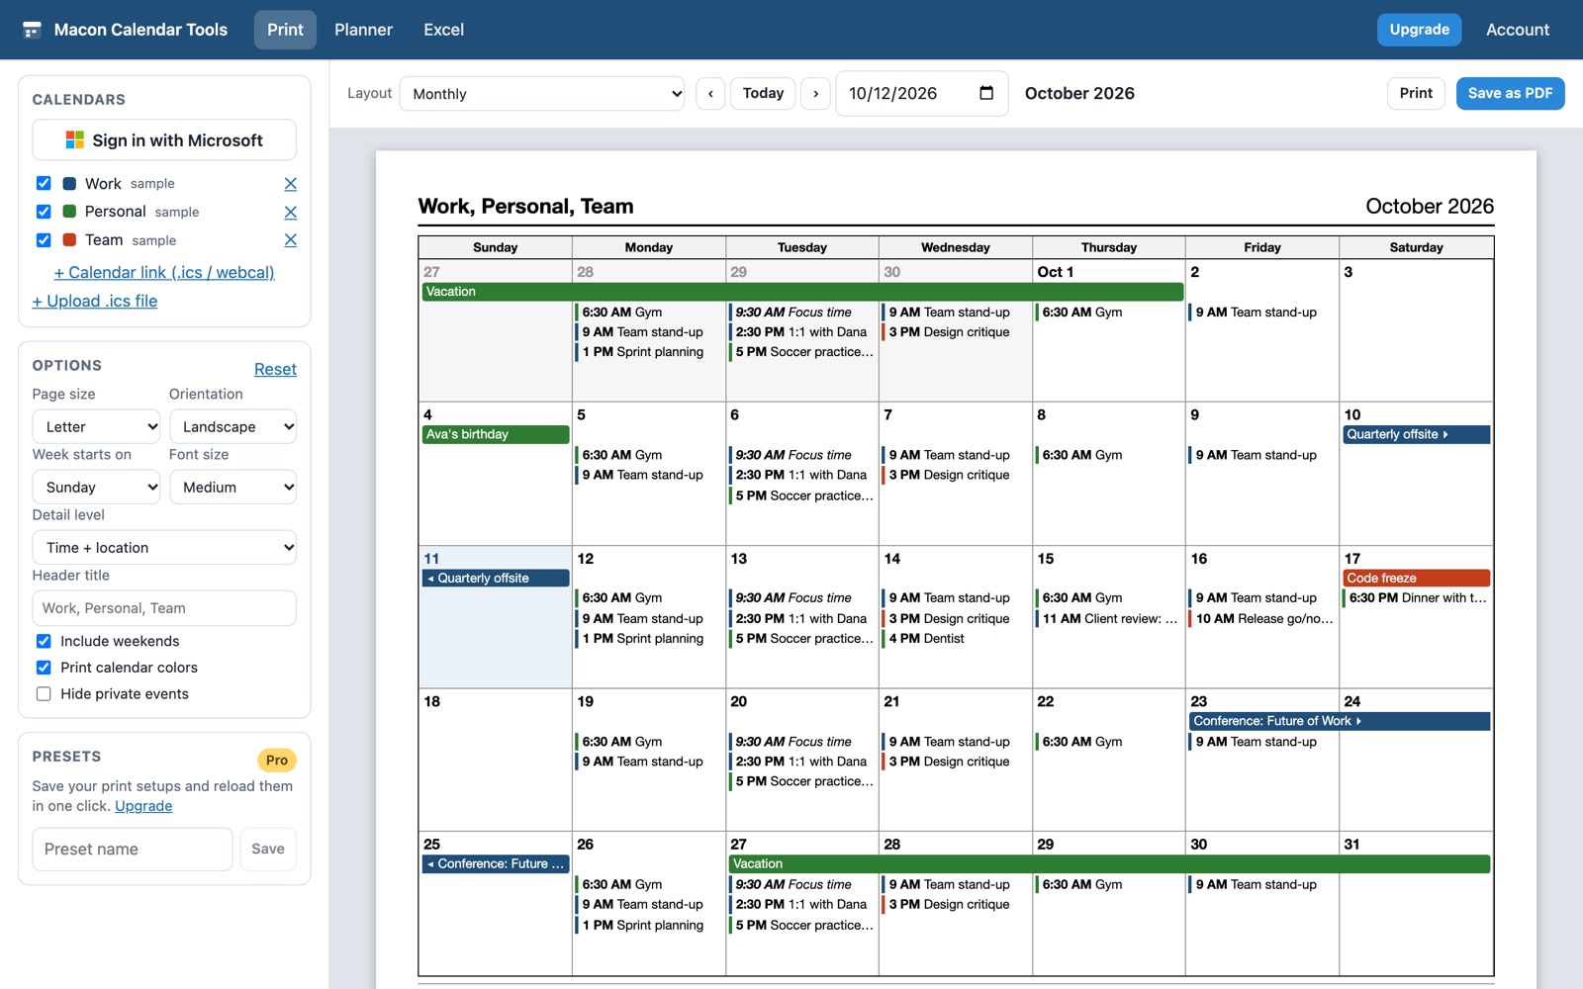Click the Work calendar blue color swatch
Image resolution: width=1583 pixels, height=989 pixels.
[x=70, y=183]
